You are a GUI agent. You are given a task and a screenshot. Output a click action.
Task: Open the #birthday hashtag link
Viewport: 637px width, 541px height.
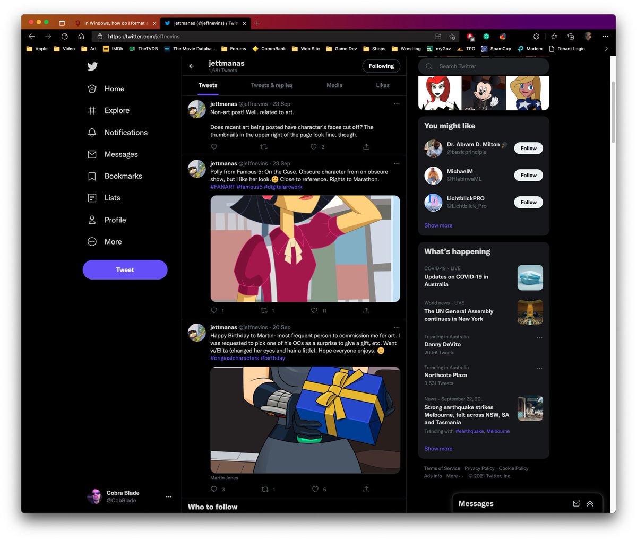point(273,358)
